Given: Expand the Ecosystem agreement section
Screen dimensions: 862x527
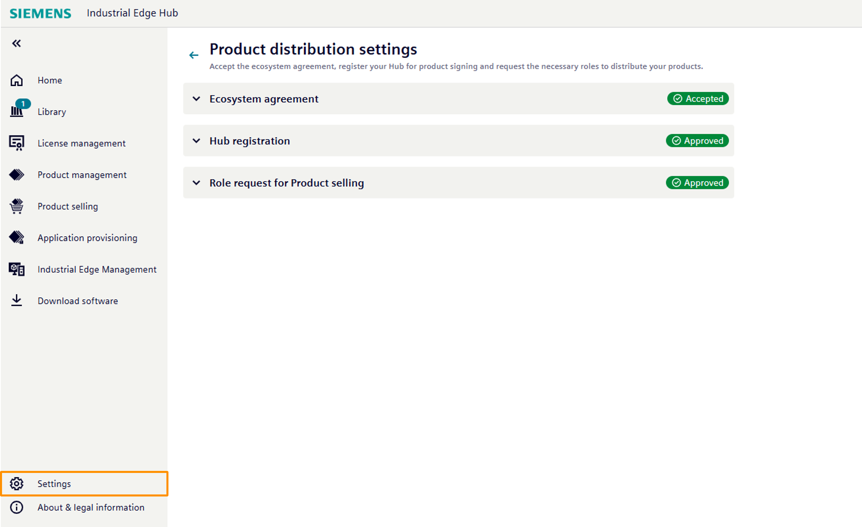Looking at the screenshot, I should (196, 99).
